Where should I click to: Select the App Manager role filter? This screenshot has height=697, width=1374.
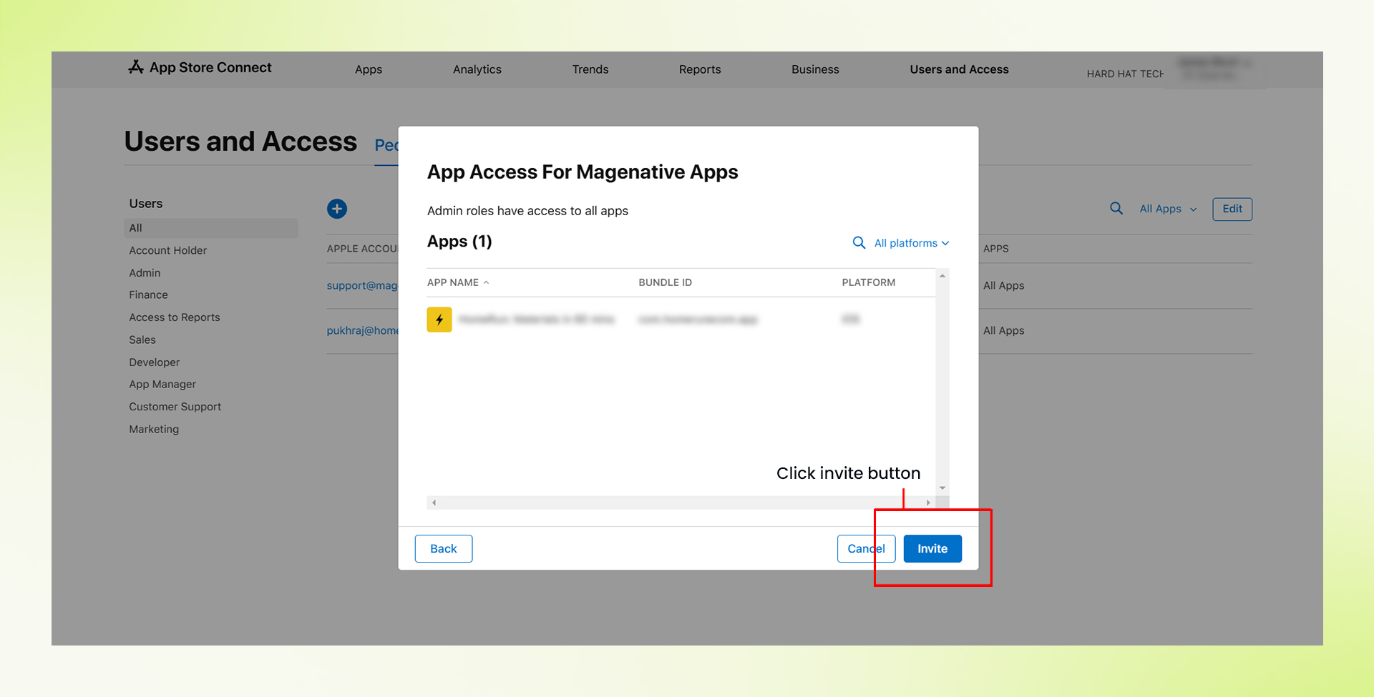(162, 385)
